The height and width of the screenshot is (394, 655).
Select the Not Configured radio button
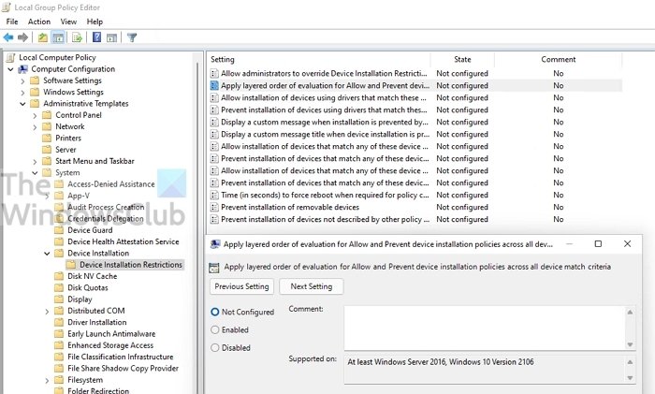click(x=214, y=312)
